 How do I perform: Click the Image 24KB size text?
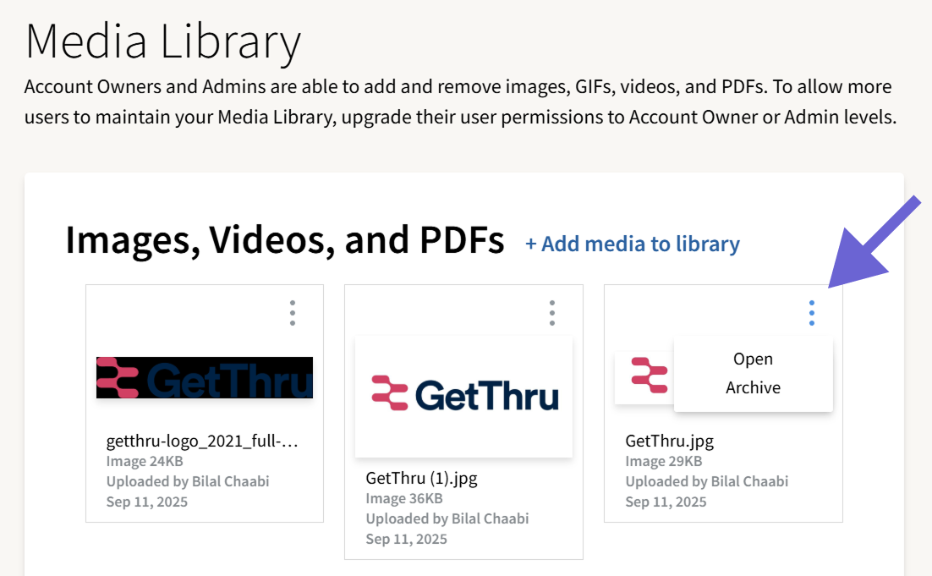pyautogui.click(x=145, y=461)
